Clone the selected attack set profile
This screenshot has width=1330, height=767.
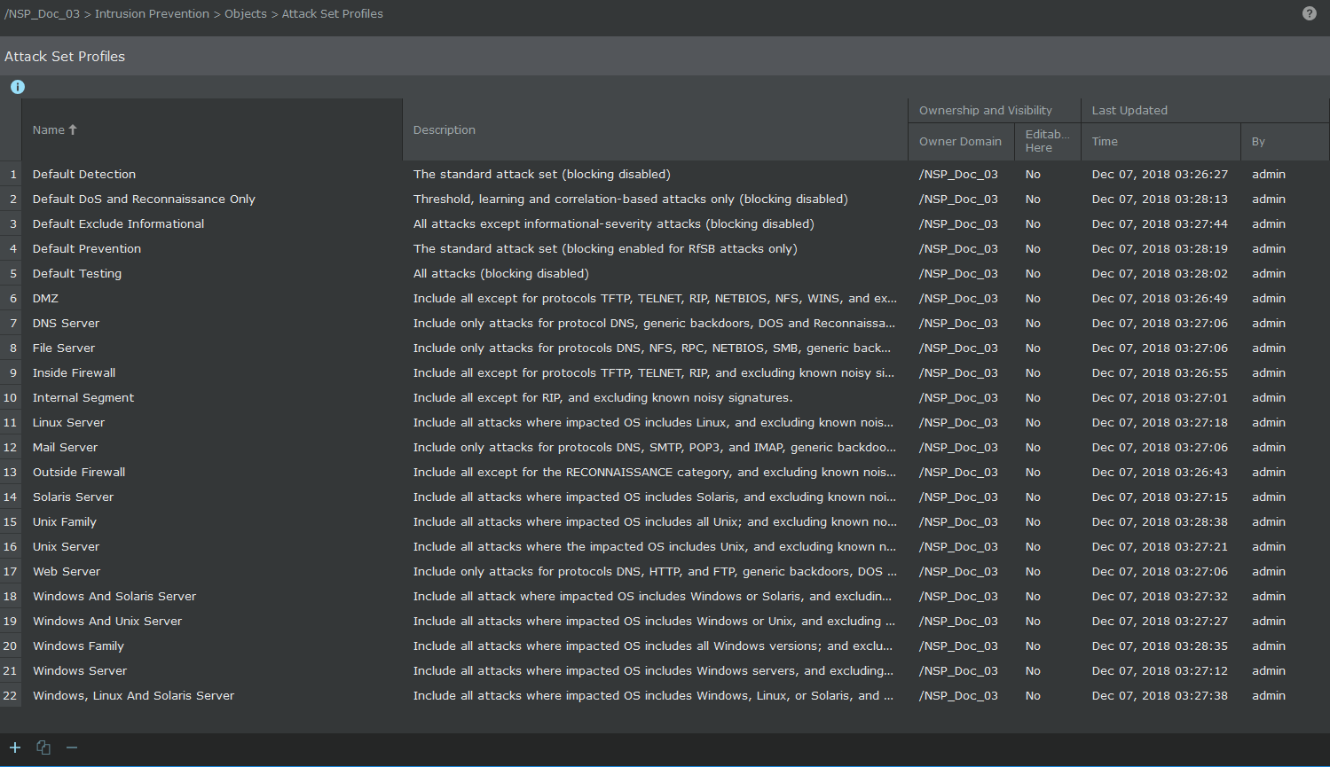[43, 747]
